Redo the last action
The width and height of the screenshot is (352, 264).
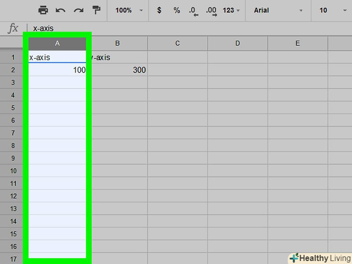[78, 10]
